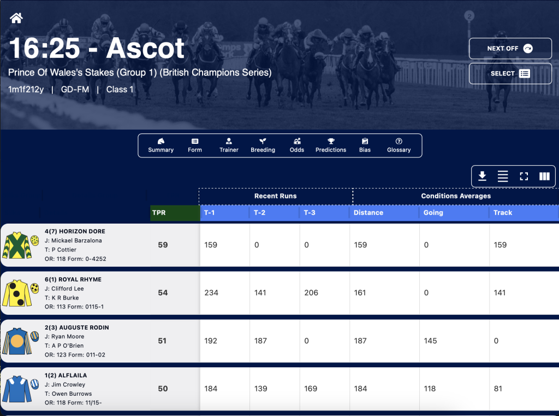Open the Predictions trophy tab

coord(331,145)
